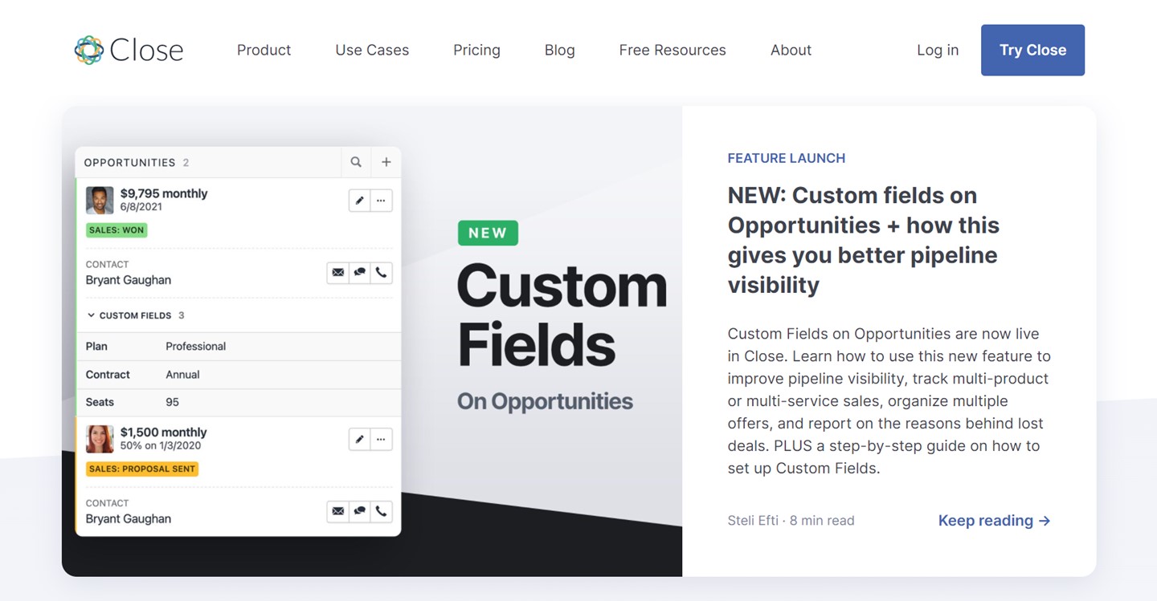This screenshot has width=1157, height=601.
Task: Click the Custom Fields feature image
Action: [372, 341]
